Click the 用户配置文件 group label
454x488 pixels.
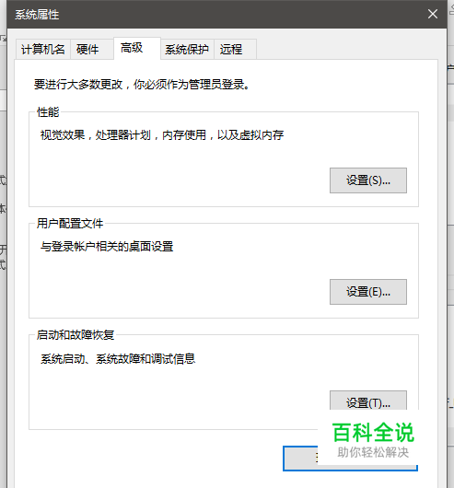coord(70,224)
